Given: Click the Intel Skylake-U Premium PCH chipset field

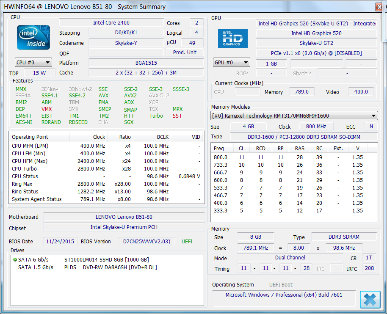Looking at the screenshot, I should (124, 227).
